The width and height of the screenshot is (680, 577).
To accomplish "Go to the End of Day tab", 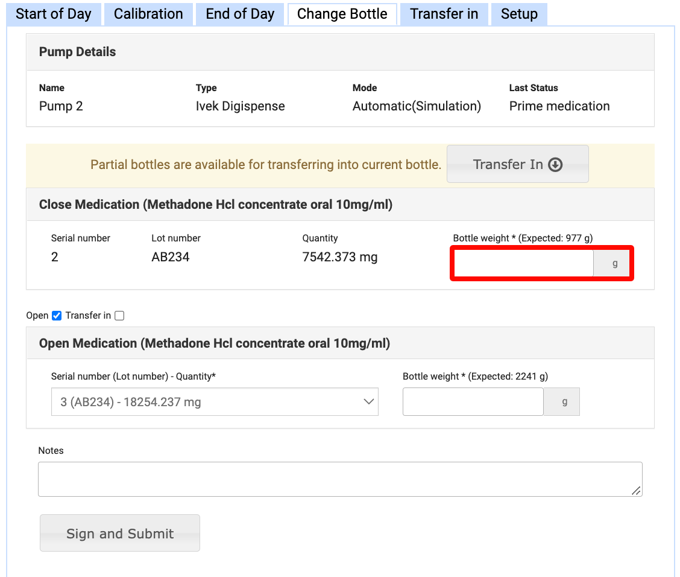I will [x=240, y=14].
